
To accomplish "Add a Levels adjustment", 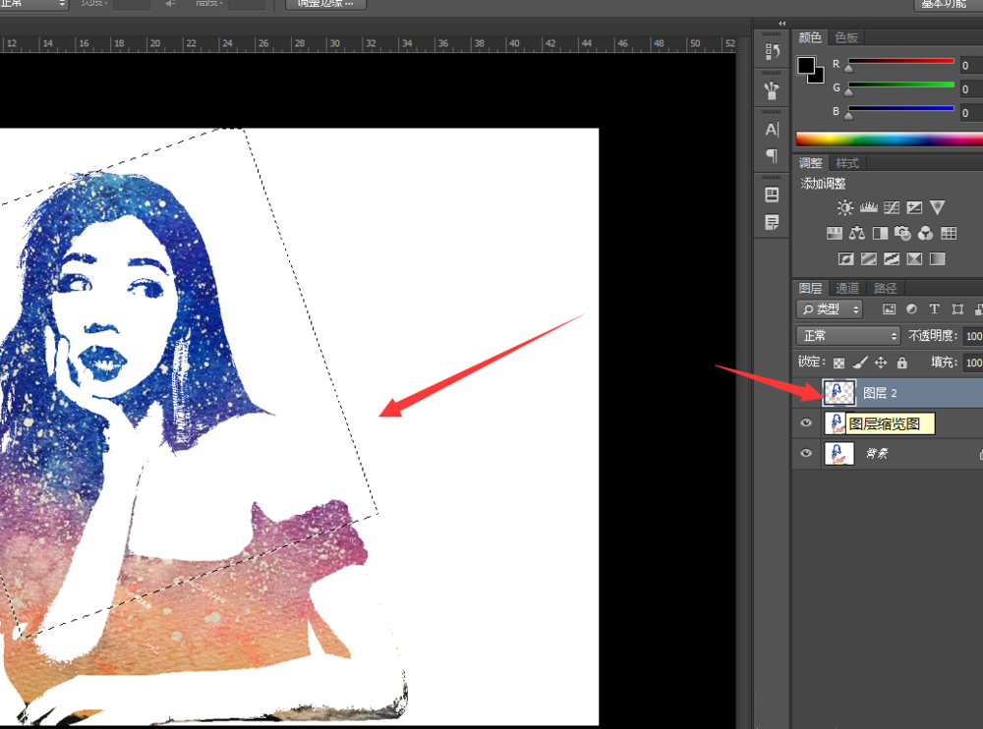I will pyautogui.click(x=868, y=207).
